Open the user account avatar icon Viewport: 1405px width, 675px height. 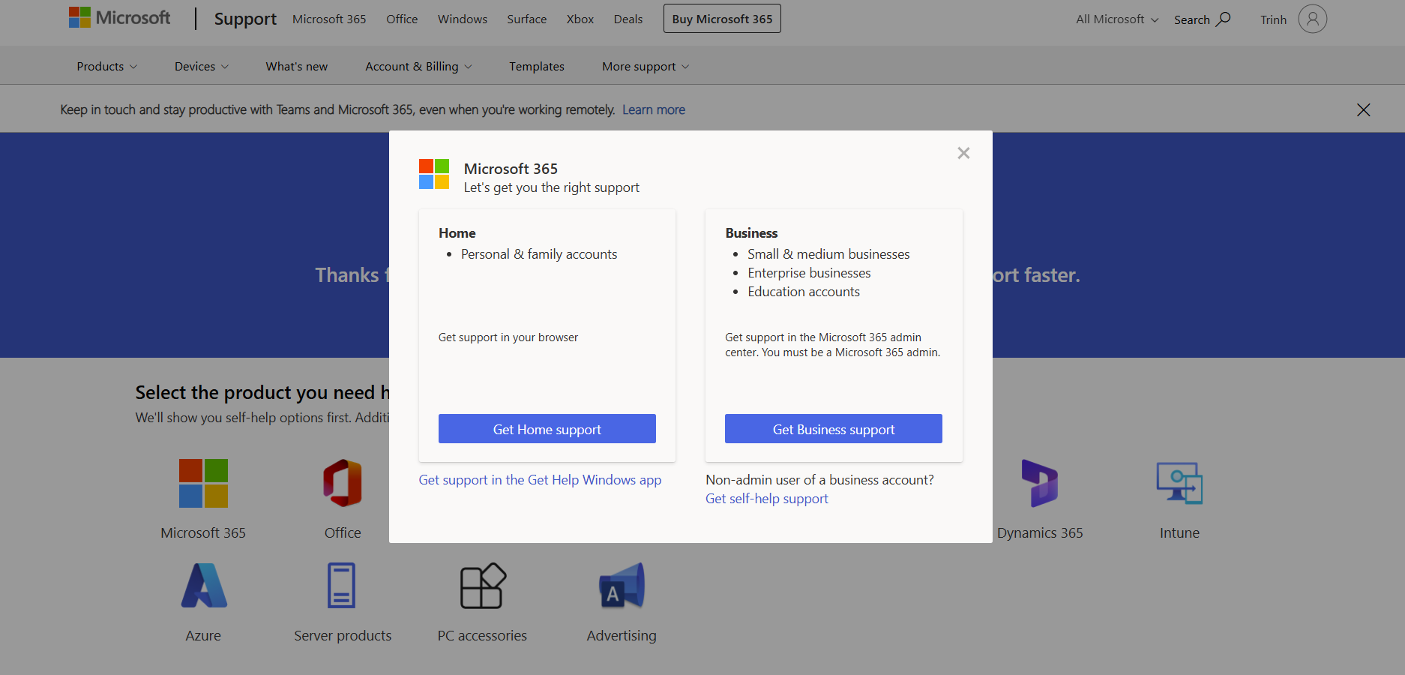point(1312,19)
